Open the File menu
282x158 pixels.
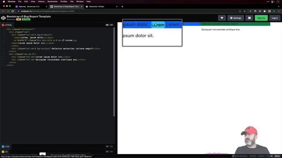(20, 1)
